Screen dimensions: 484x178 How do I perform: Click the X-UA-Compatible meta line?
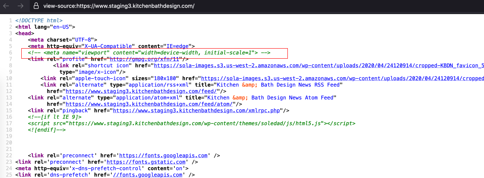[111, 46]
